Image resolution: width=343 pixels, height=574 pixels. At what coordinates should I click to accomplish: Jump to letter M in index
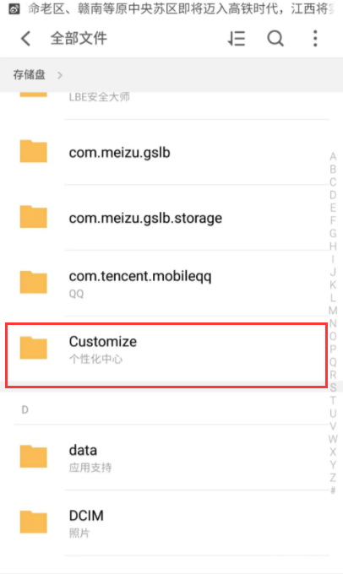[x=333, y=311]
